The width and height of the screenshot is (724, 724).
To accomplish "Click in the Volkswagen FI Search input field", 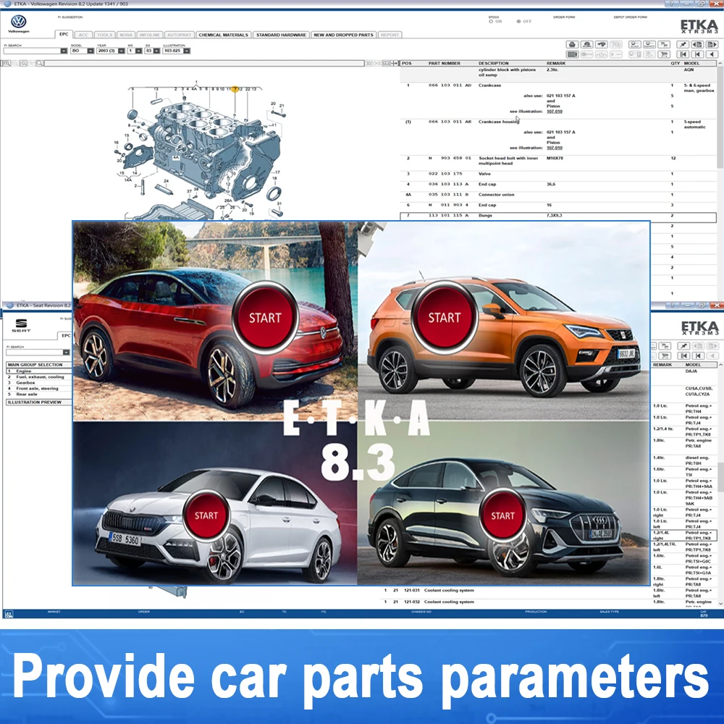I will coord(31,51).
